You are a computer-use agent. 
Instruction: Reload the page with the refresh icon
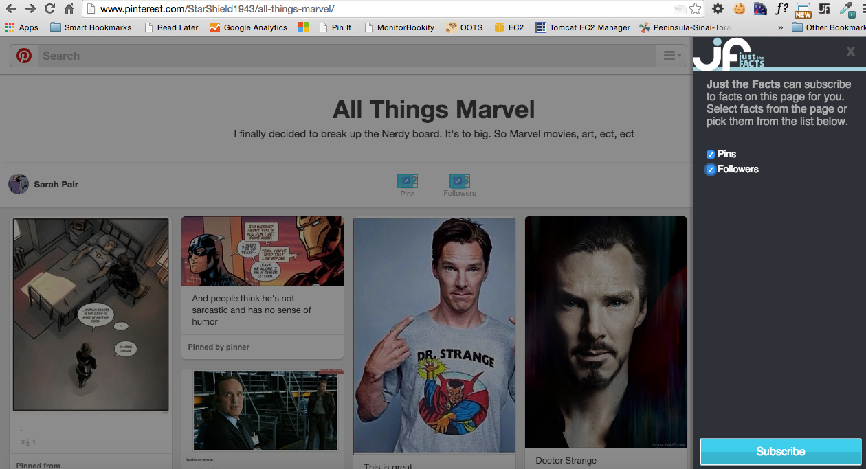tap(49, 9)
